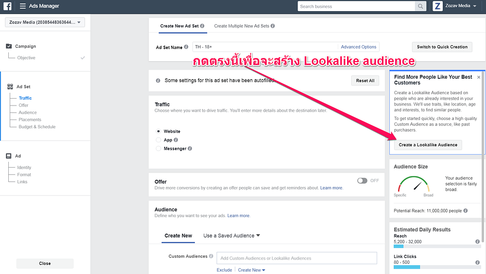Toggle the Offer switch on
The width and height of the screenshot is (486, 274).
pyautogui.click(x=362, y=181)
